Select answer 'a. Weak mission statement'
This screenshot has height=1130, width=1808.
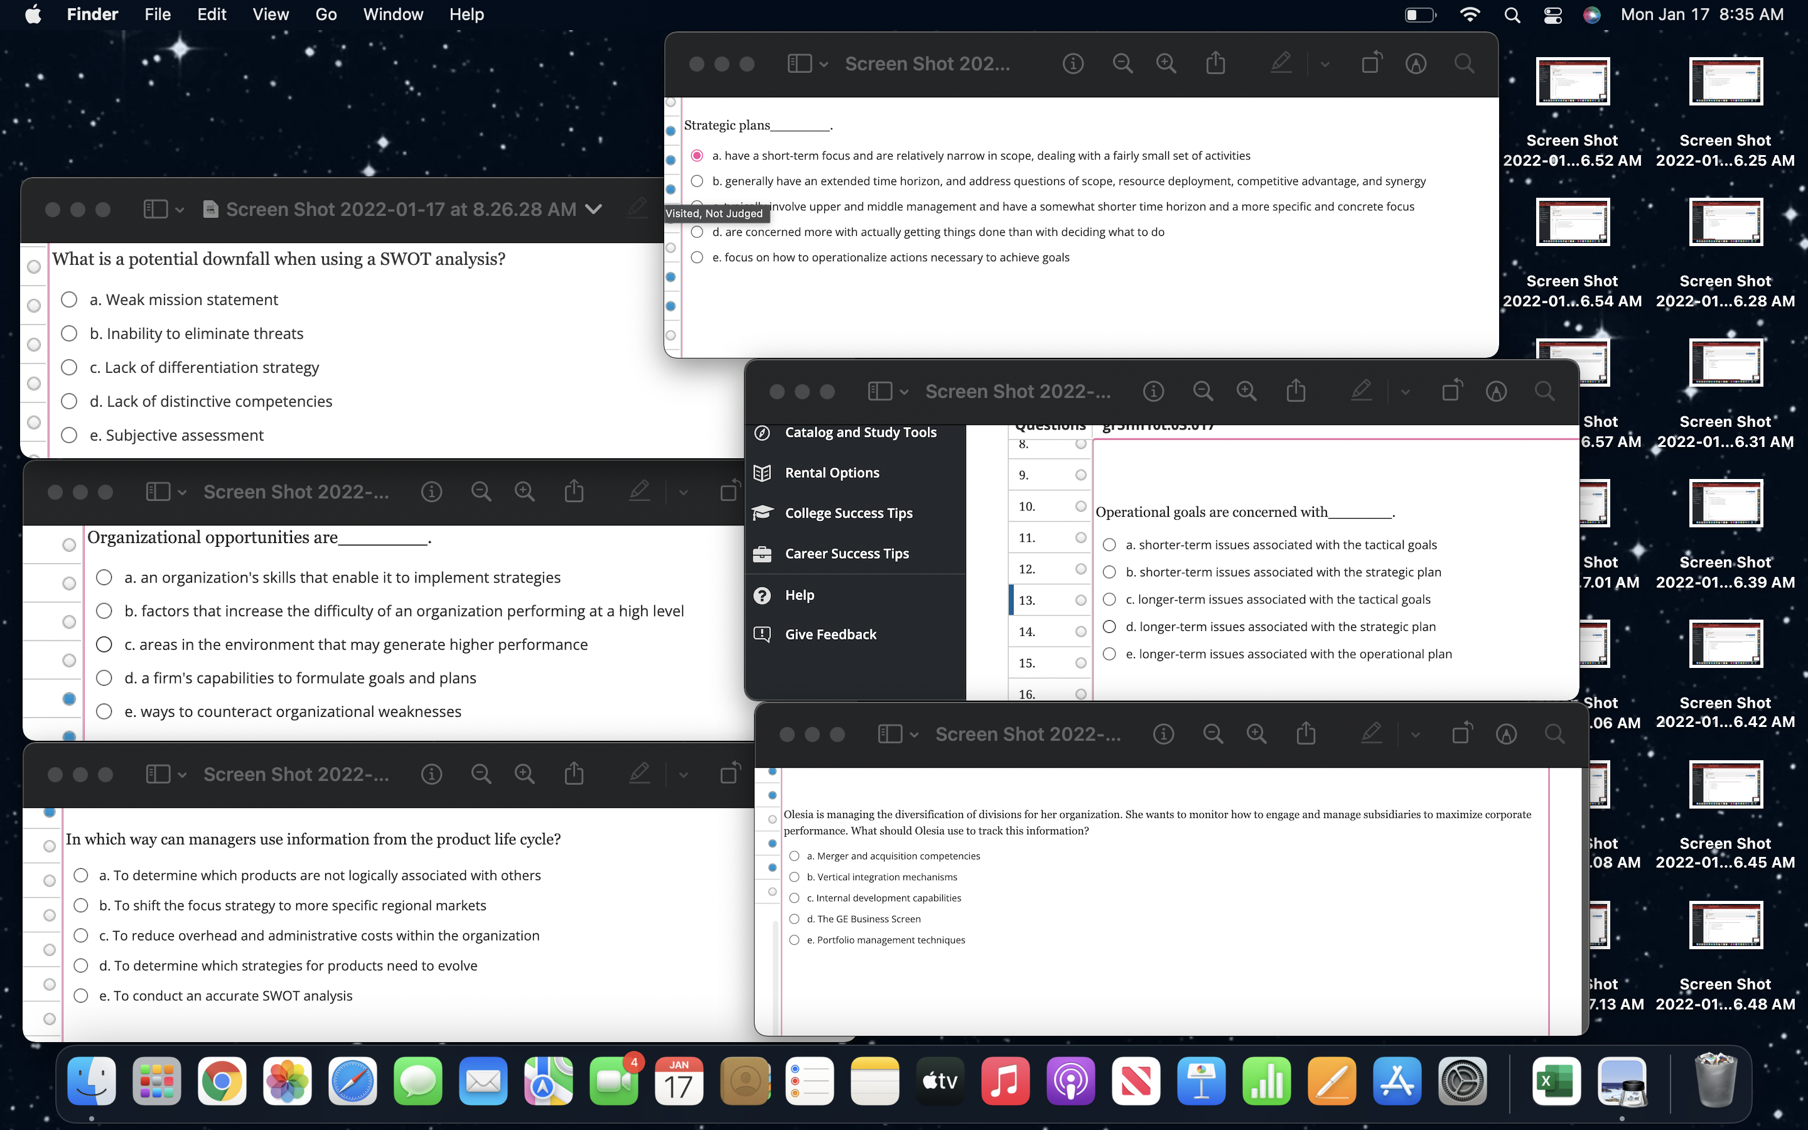click(68, 299)
